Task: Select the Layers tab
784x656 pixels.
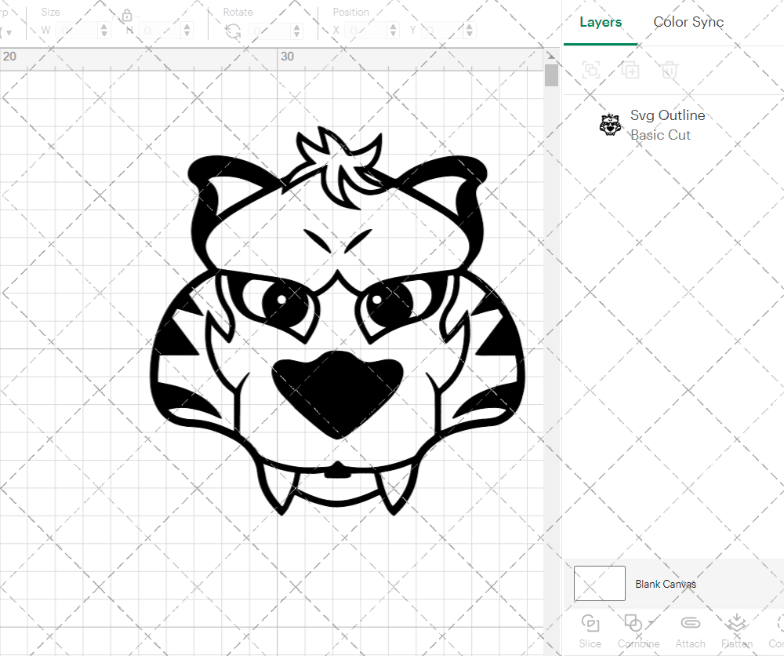Action: coord(600,22)
